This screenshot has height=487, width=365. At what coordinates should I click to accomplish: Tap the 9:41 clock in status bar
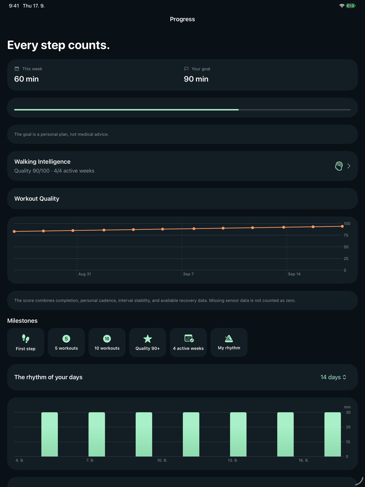click(14, 6)
